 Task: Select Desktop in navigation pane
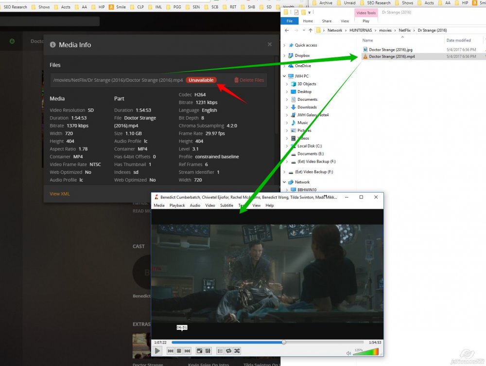(304, 91)
